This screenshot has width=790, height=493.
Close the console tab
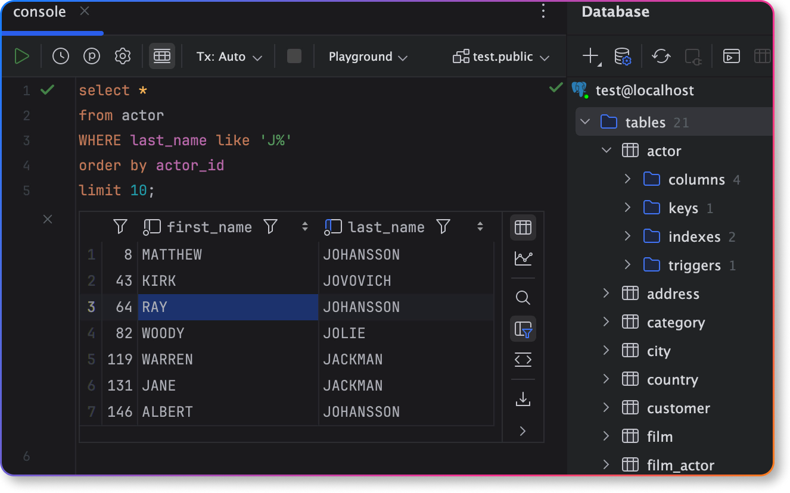pyautogui.click(x=85, y=11)
